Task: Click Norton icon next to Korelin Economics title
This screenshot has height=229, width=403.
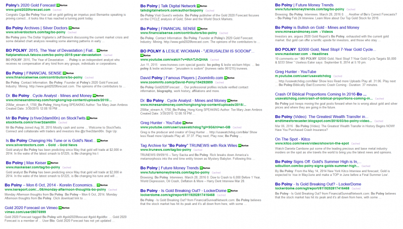Action: [102, 185]
